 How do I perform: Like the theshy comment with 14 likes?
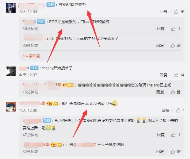pyautogui.click(x=179, y=75)
